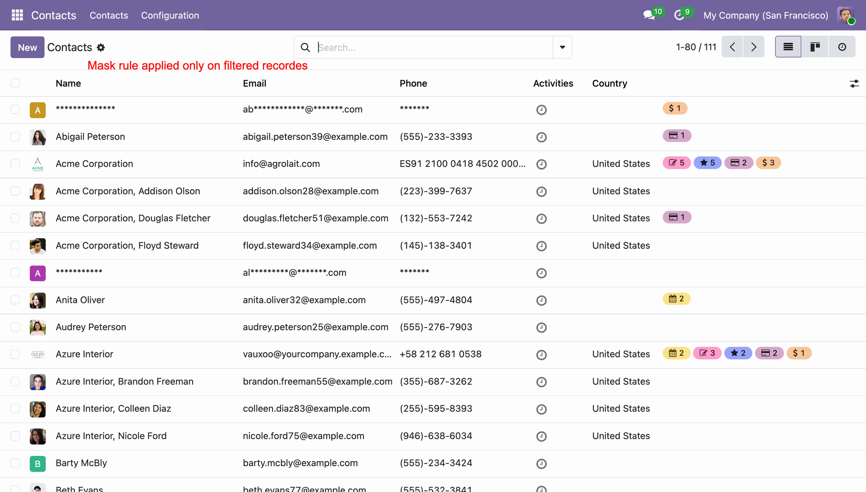Open the My Company (San Francisco) switcher
Image resolution: width=866 pixels, height=492 pixels.
tap(765, 15)
